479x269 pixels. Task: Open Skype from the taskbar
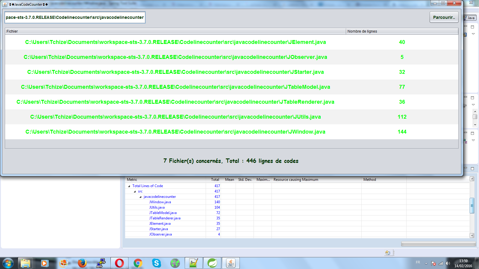click(x=156, y=263)
